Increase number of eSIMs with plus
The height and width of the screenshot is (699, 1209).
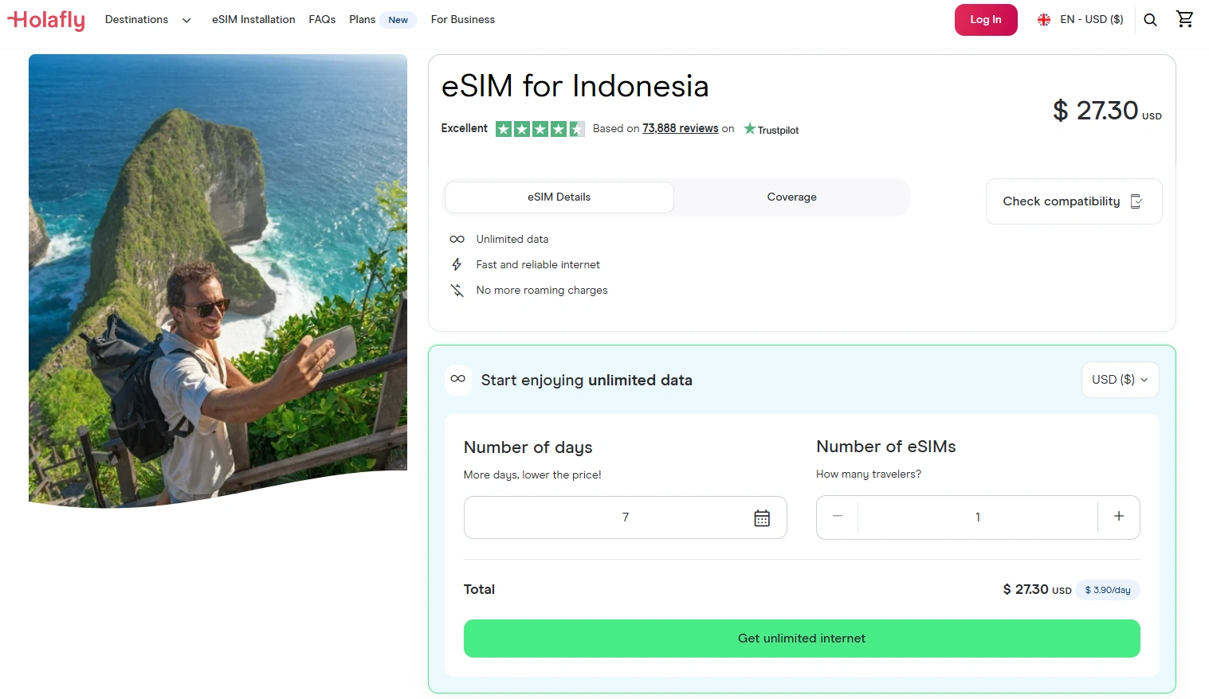coord(1119,517)
